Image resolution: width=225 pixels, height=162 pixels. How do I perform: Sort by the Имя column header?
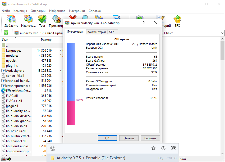(16, 40)
